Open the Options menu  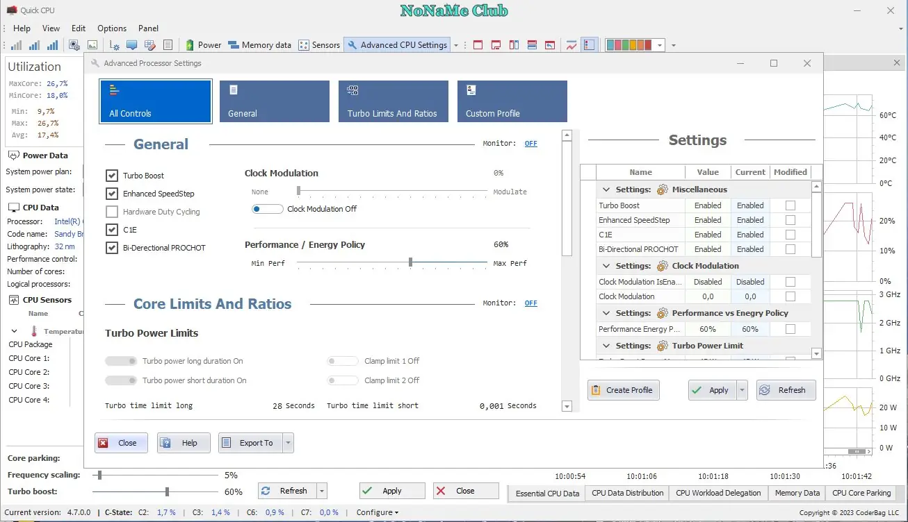click(112, 28)
